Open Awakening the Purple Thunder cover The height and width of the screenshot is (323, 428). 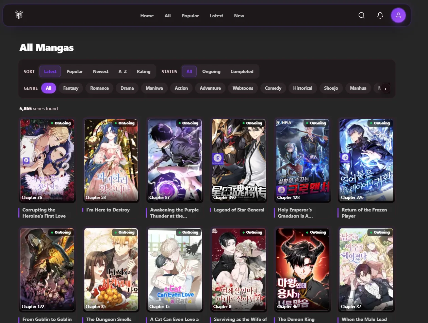tap(175, 160)
